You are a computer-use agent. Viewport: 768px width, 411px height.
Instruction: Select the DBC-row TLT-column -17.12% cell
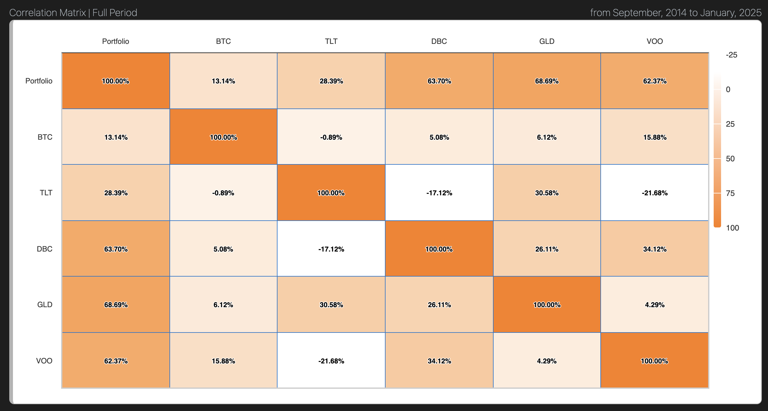click(331, 249)
